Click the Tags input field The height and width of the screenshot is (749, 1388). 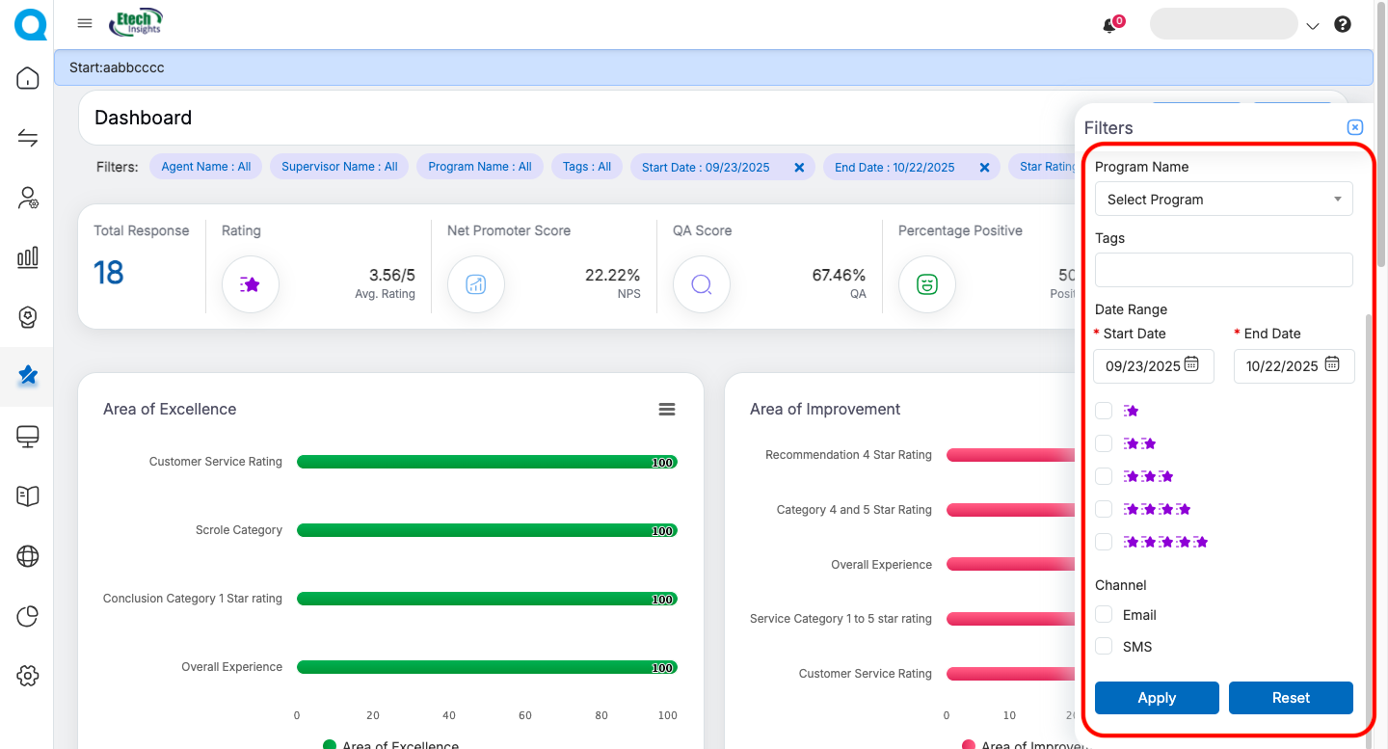click(1223, 270)
